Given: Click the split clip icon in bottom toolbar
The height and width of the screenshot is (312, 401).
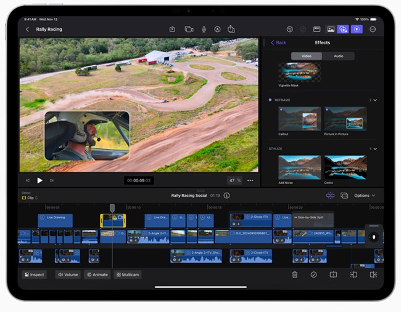Looking at the screenshot, I should (x=333, y=274).
